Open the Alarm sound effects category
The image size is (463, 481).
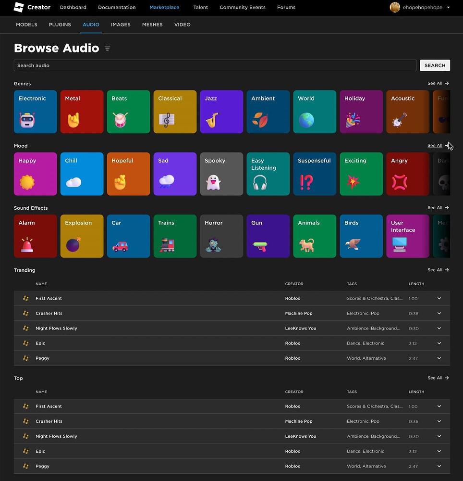(35, 236)
